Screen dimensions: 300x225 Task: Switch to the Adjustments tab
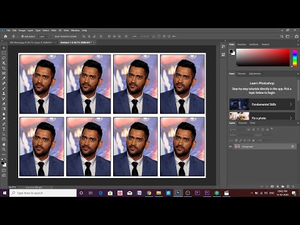(x=254, y=74)
